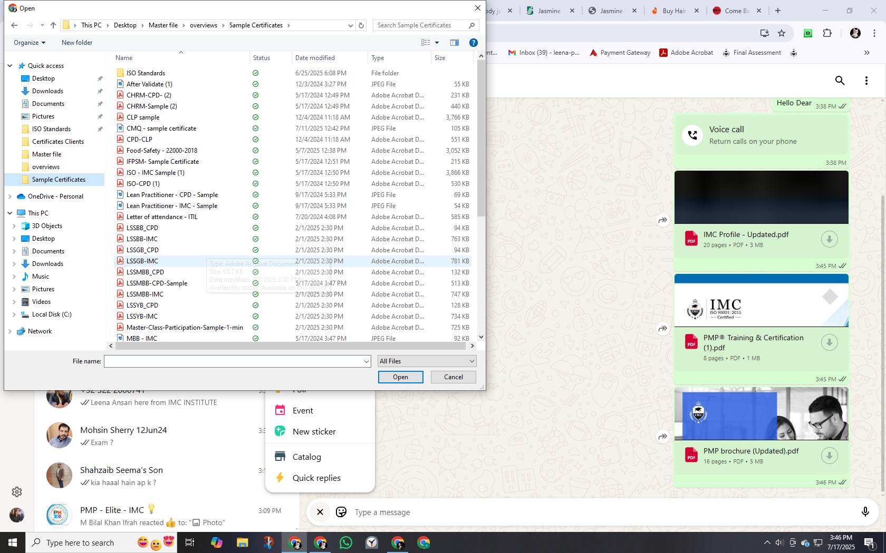Click the change view layout icon
The height and width of the screenshot is (553, 886).
[426, 43]
